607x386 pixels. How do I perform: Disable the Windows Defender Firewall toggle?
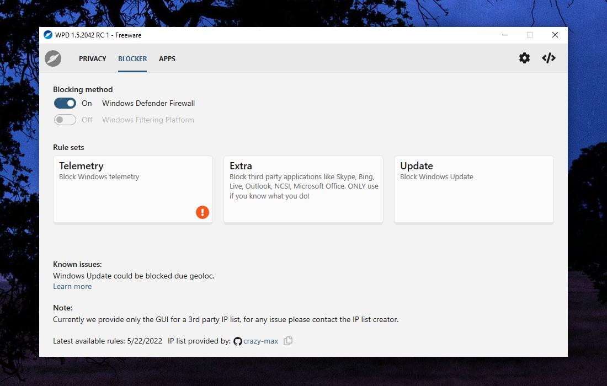click(x=65, y=103)
